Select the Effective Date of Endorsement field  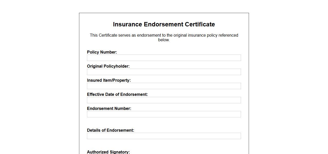(x=164, y=100)
